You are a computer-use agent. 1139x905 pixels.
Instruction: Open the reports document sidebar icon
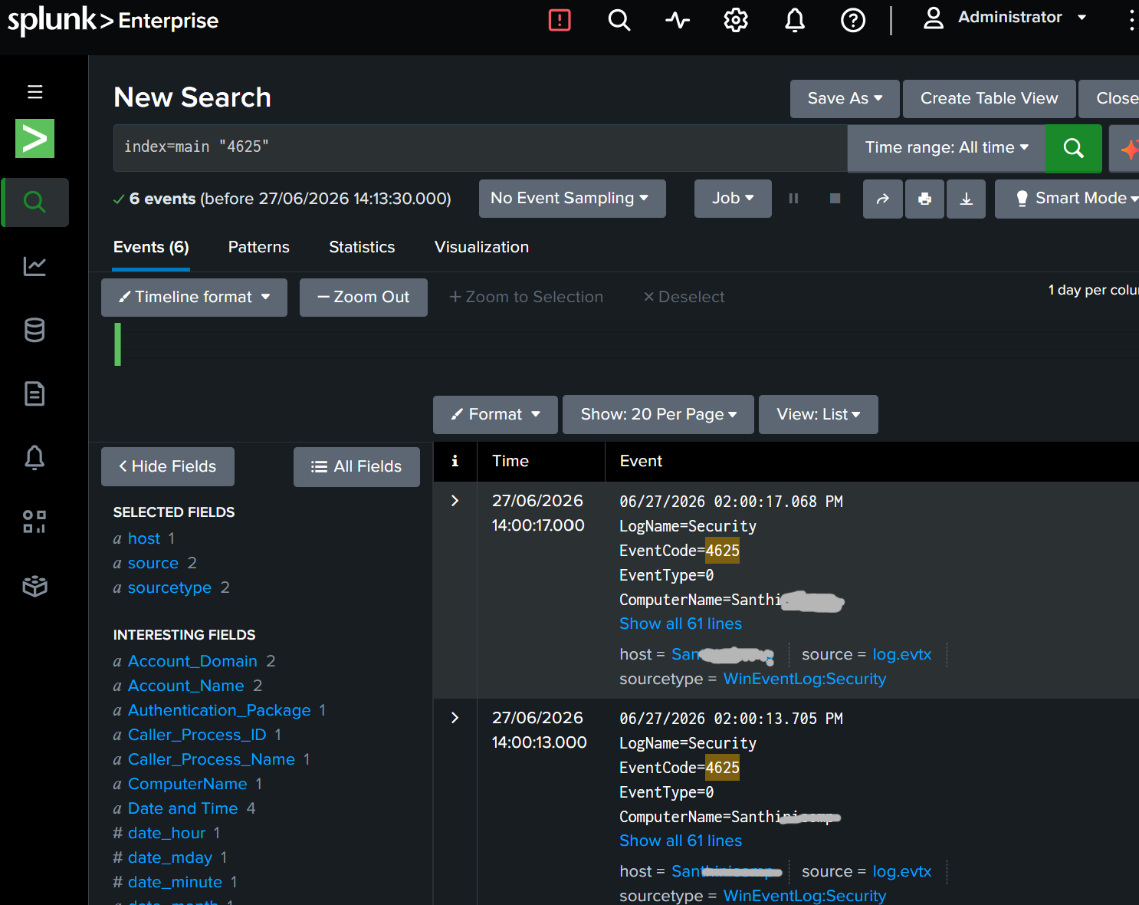pyautogui.click(x=34, y=394)
